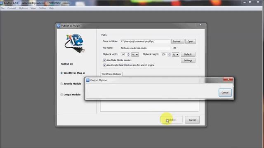Open flipbook height unit dropdown
Image resolution: width=264 pixels, height=148 pixels.
point(175,55)
